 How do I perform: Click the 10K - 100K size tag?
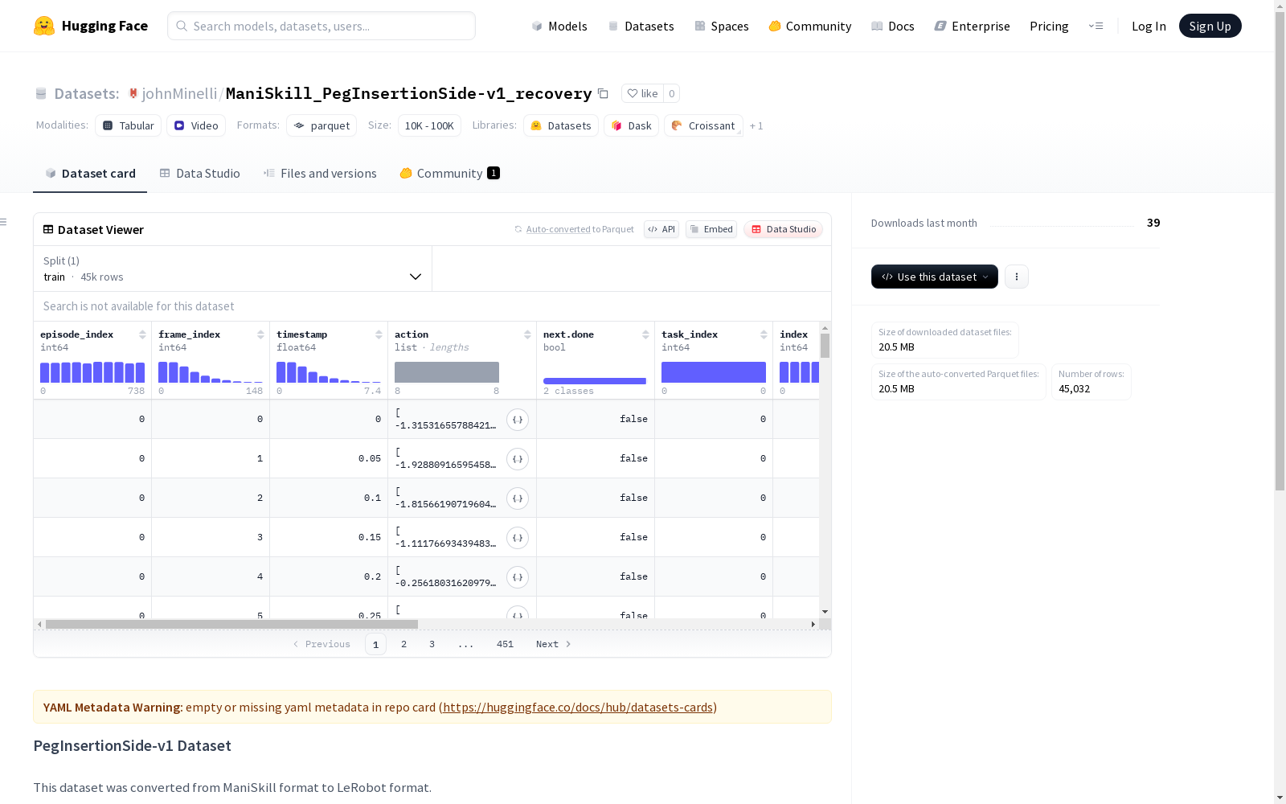pyautogui.click(x=429, y=125)
